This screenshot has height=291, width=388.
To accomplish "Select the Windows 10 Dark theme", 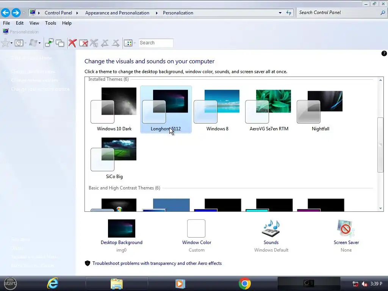I will point(114,110).
